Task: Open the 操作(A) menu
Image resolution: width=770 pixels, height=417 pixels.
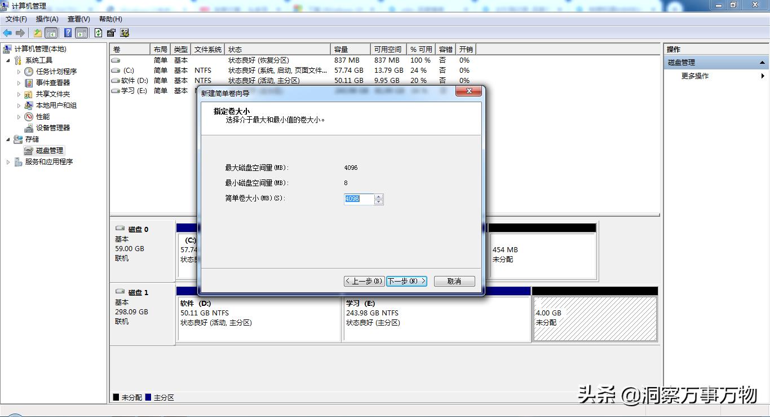Action: click(48, 19)
